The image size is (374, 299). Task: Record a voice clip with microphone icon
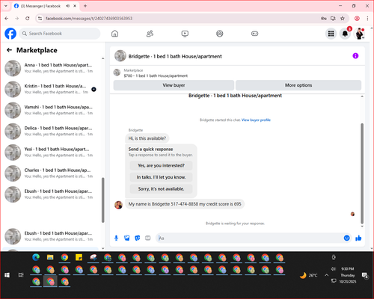[116, 238]
